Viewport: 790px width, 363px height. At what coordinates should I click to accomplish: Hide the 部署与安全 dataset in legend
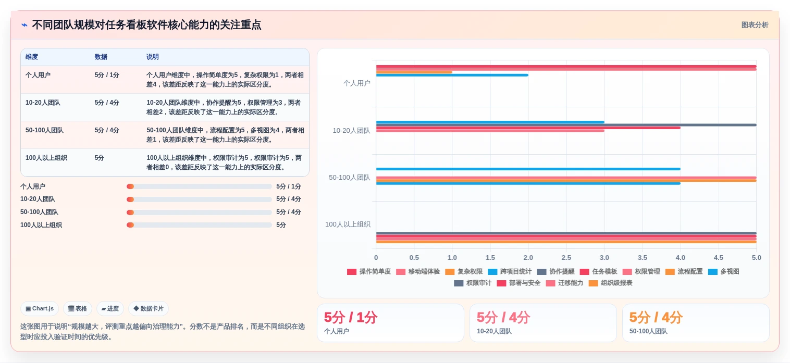519,283
